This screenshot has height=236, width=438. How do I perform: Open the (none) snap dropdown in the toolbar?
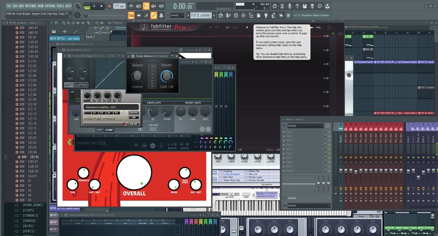pos(177,15)
